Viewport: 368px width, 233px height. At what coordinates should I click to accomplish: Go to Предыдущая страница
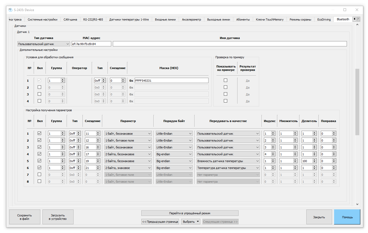point(160,222)
